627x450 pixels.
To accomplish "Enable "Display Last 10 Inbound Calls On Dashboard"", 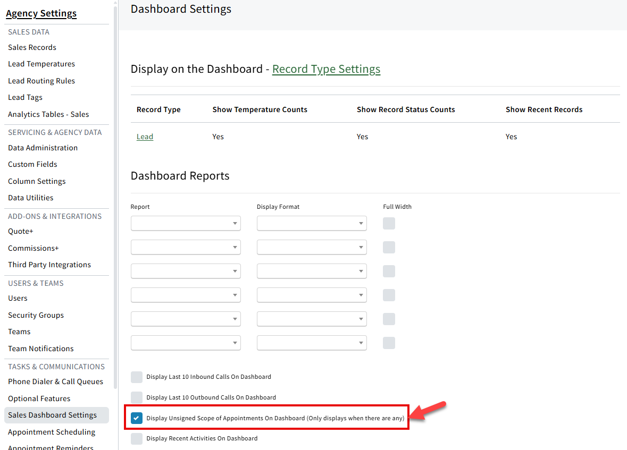I will click(x=137, y=377).
